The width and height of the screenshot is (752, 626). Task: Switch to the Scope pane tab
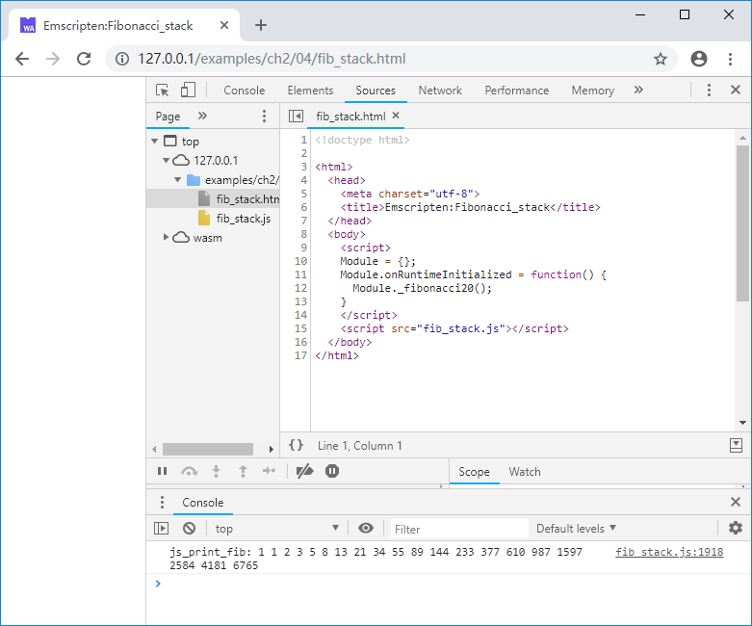click(x=474, y=472)
